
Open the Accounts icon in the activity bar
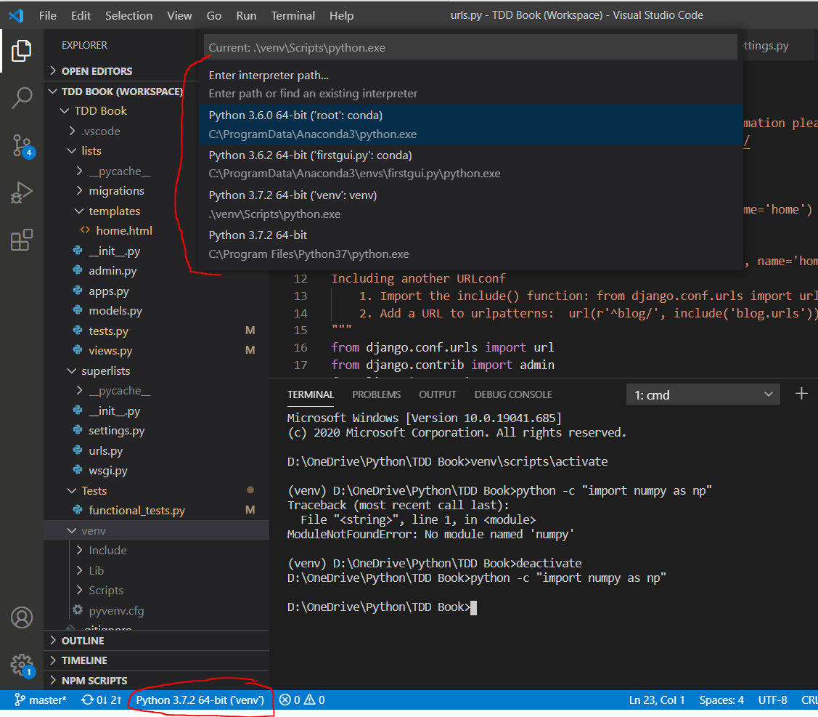(21, 617)
